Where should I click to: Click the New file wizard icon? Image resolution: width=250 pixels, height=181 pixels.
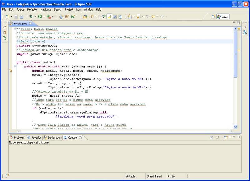(7, 17)
